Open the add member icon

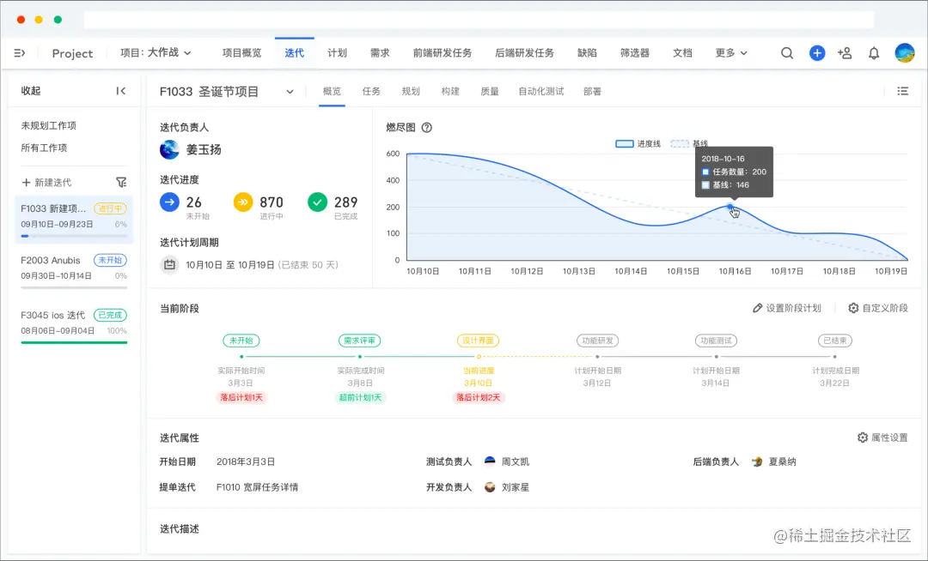[x=845, y=53]
